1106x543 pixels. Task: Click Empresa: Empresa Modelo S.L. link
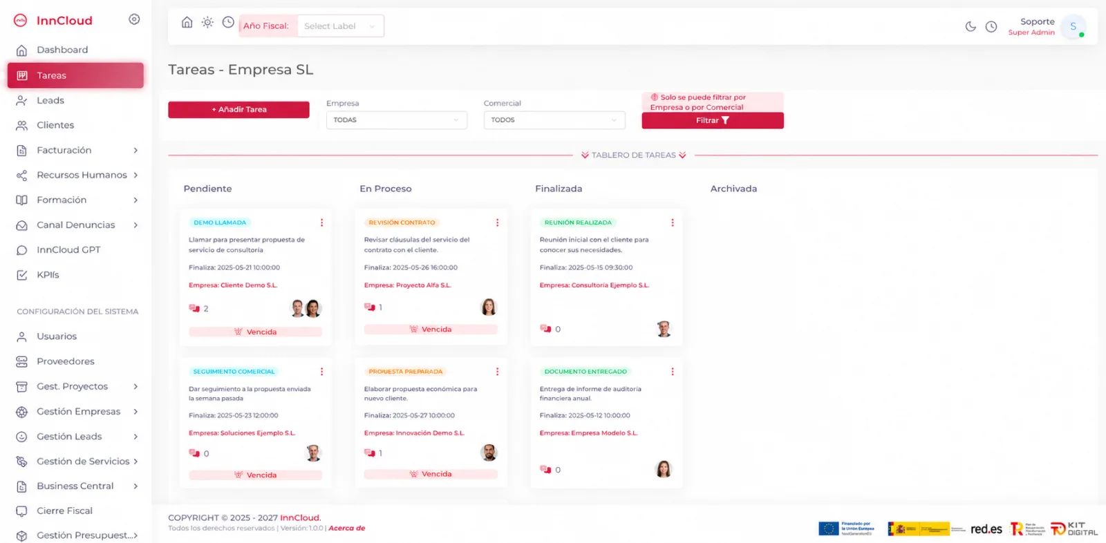tap(589, 433)
